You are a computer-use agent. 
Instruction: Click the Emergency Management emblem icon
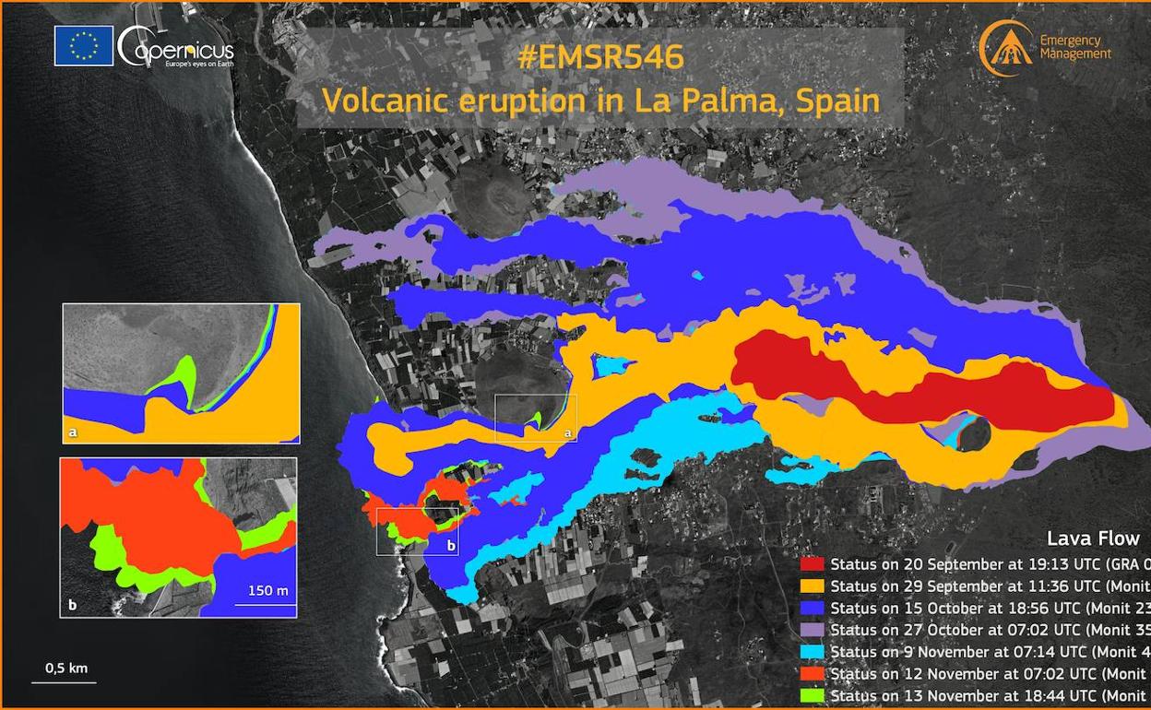click(1006, 48)
